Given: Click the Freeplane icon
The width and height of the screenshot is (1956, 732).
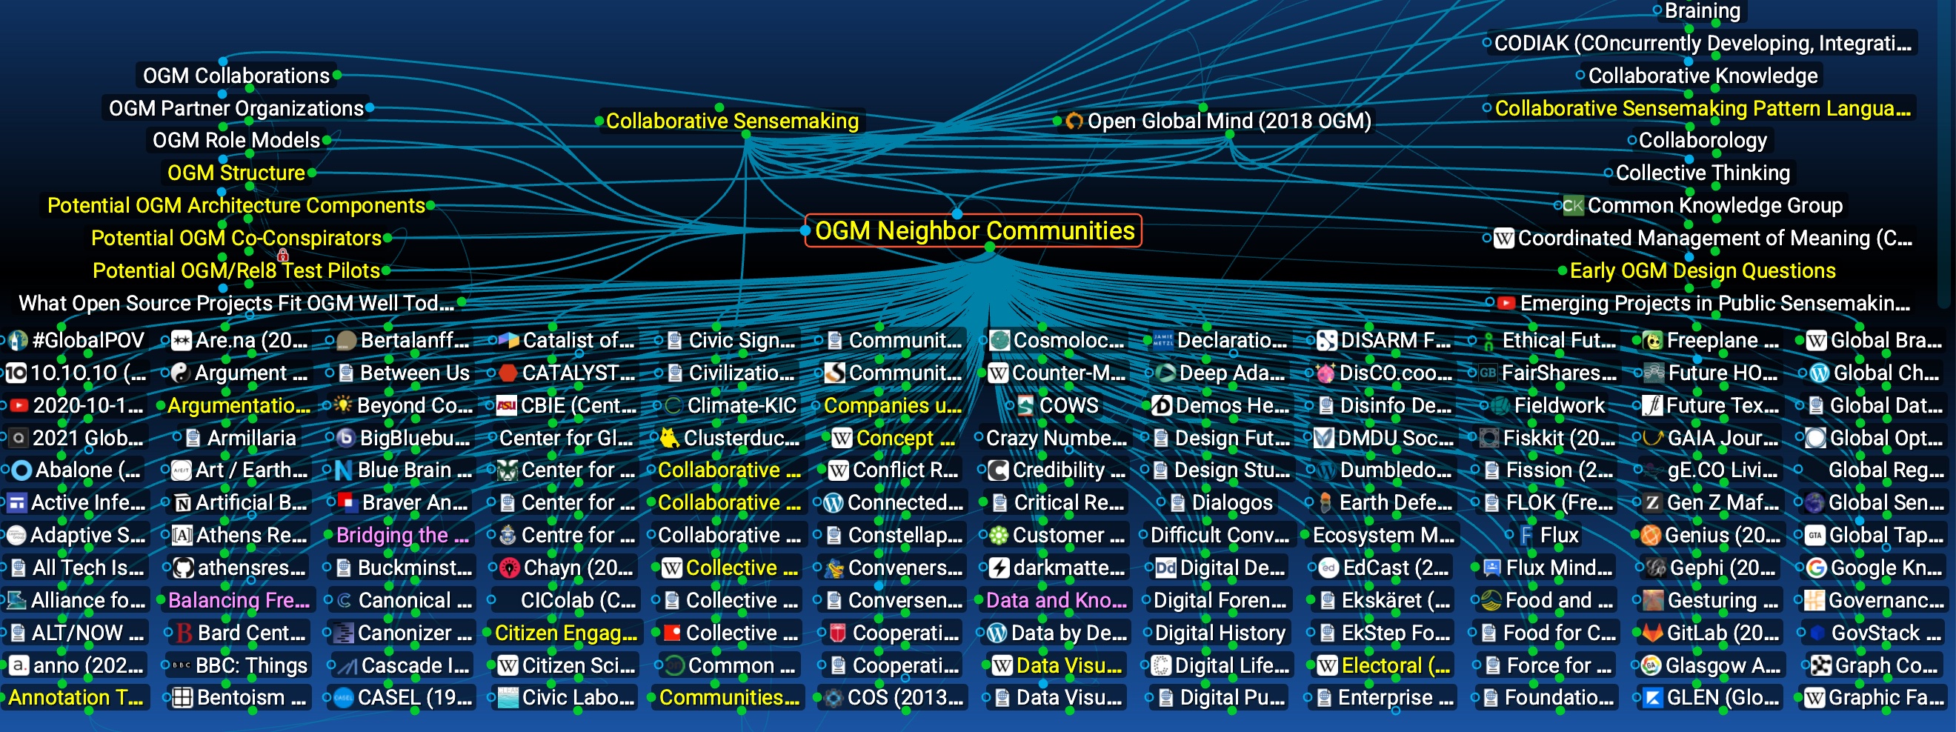Looking at the screenshot, I should [1652, 341].
